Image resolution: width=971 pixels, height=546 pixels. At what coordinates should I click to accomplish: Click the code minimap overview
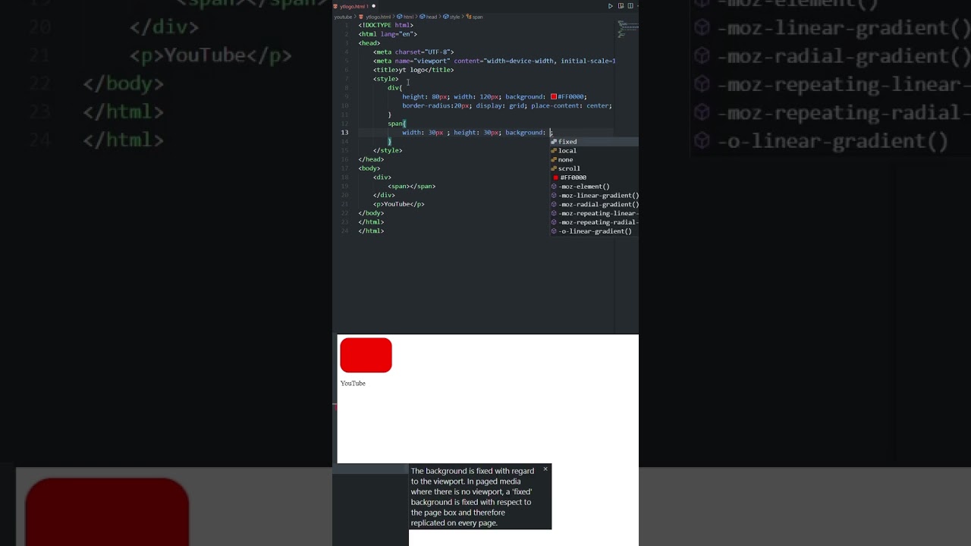(627, 30)
